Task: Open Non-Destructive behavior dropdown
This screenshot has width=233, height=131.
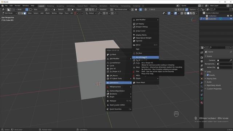Action: coord(122,9)
